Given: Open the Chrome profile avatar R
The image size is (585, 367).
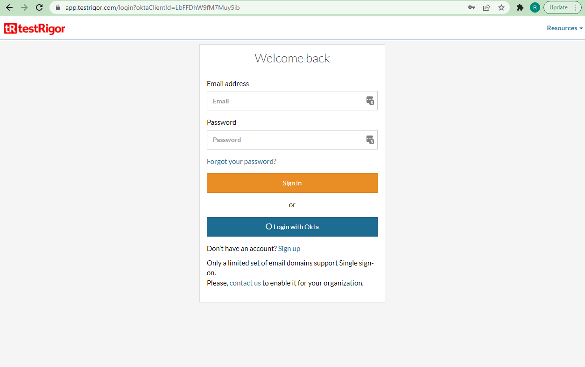Looking at the screenshot, I should pos(535,7).
